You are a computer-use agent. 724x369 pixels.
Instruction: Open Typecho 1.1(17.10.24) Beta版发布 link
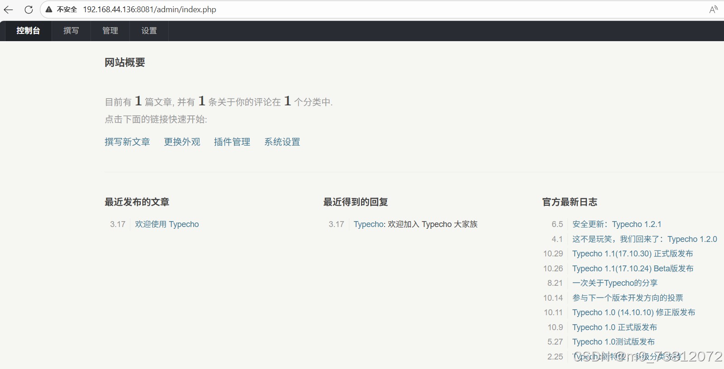633,269
